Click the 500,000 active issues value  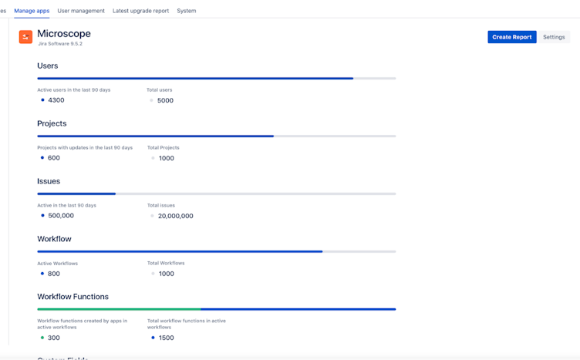(x=61, y=216)
